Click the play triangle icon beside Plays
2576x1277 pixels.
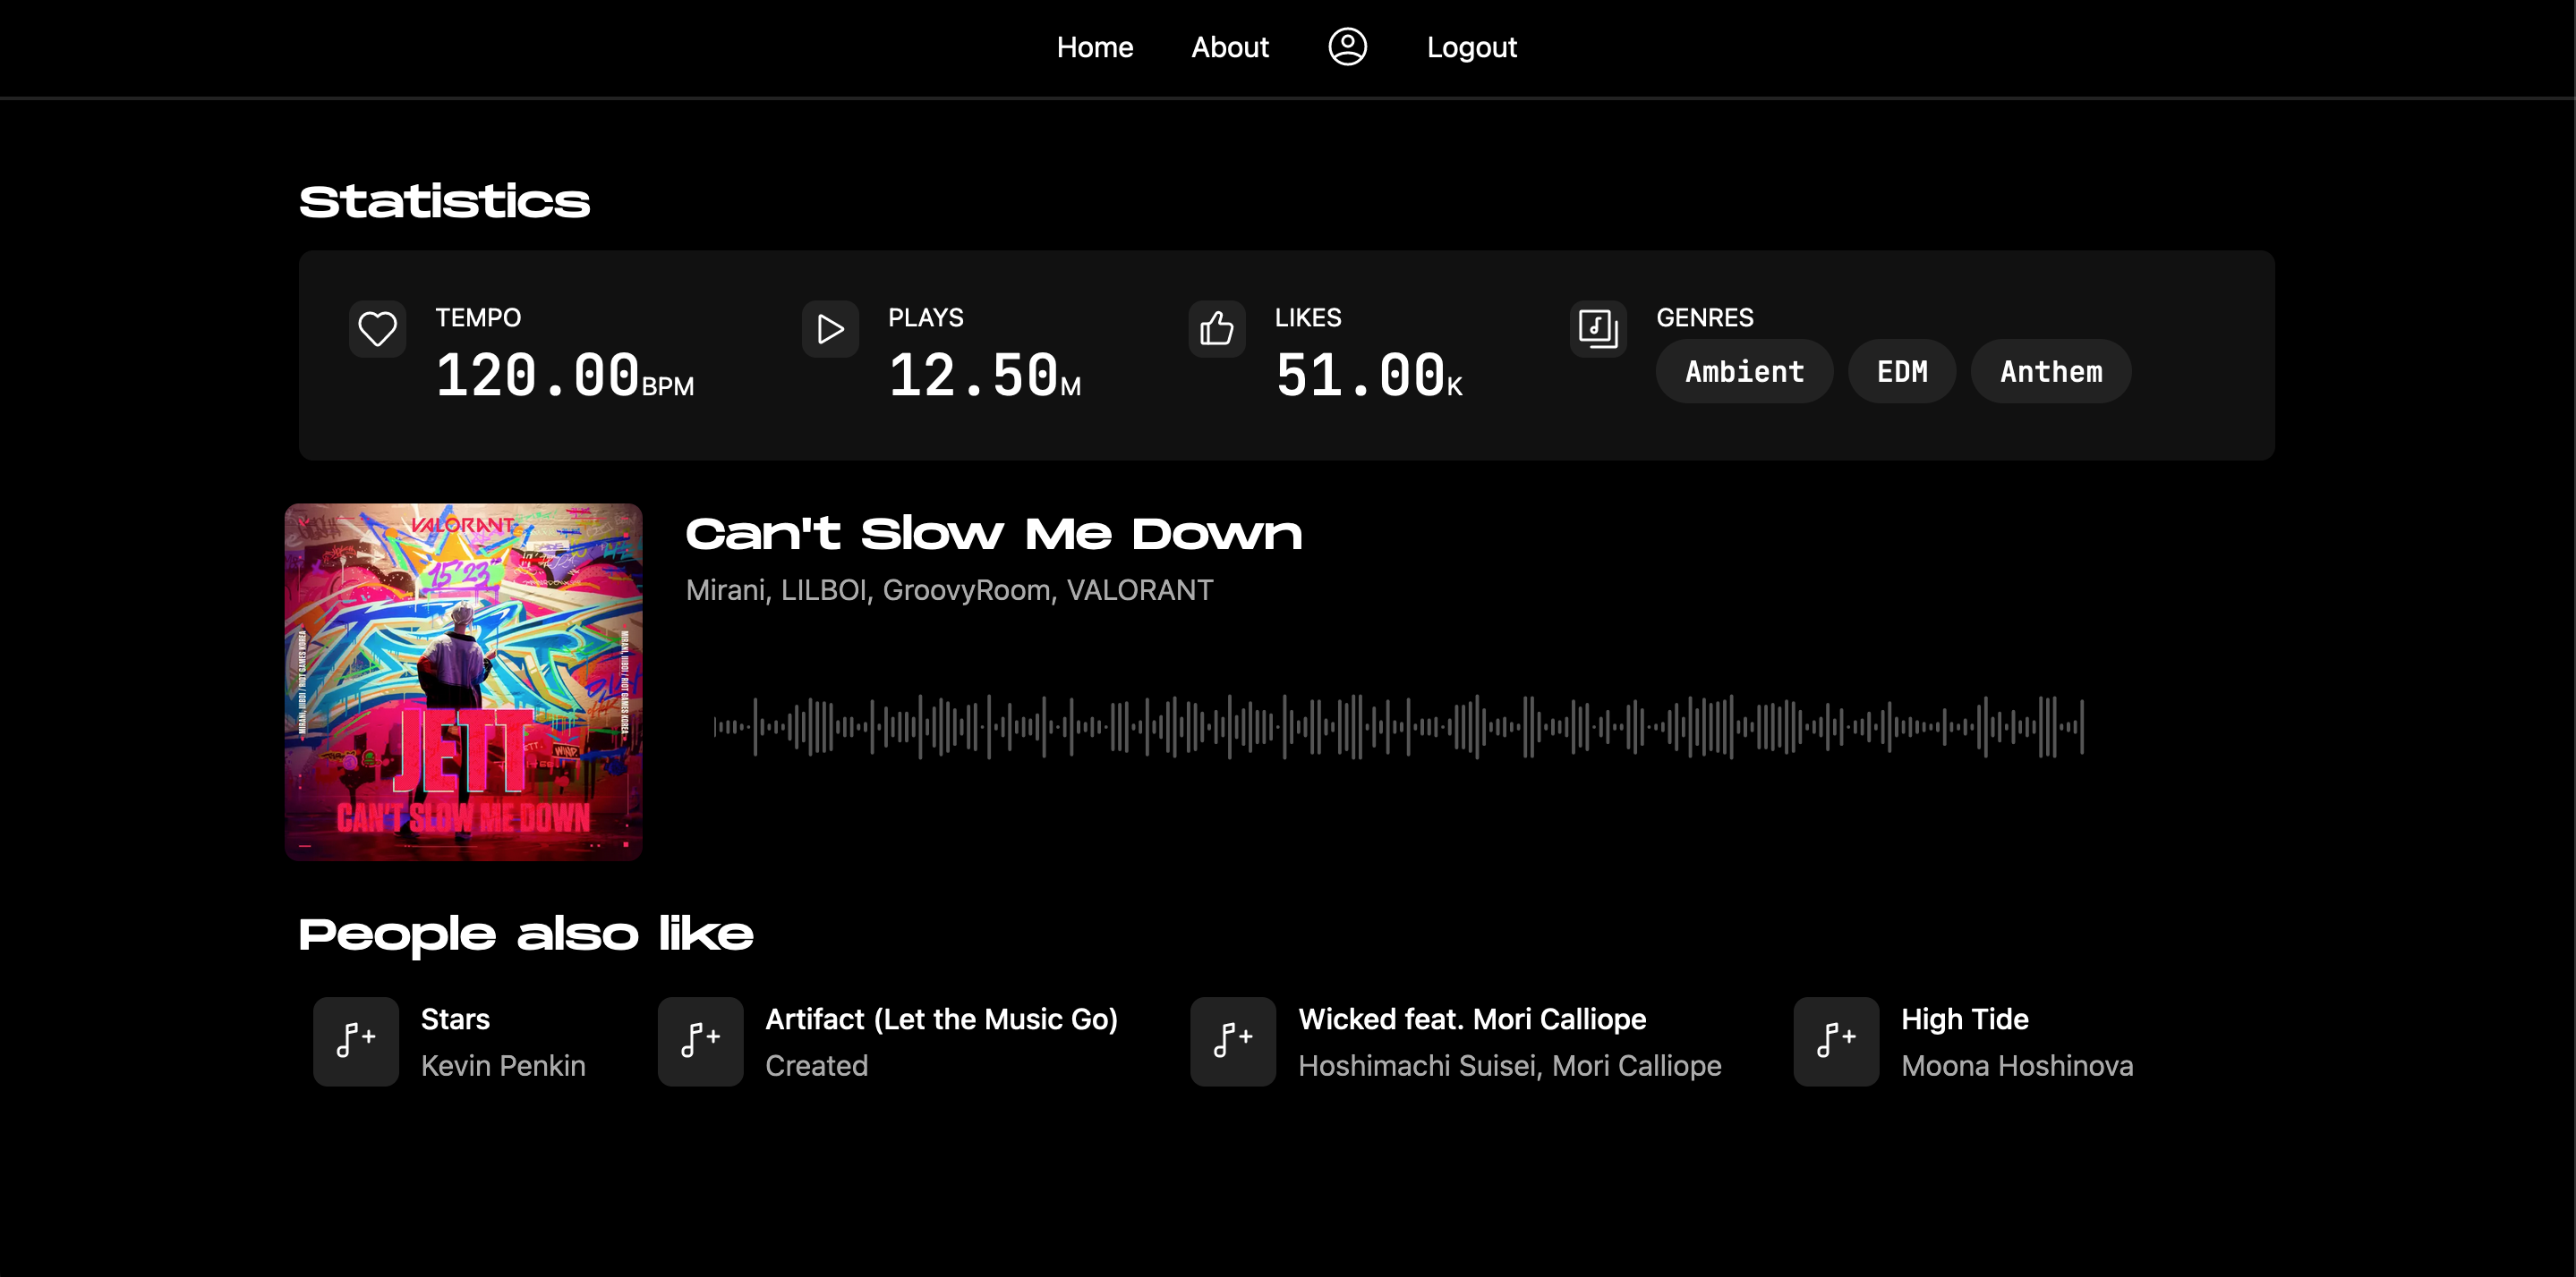click(x=830, y=329)
